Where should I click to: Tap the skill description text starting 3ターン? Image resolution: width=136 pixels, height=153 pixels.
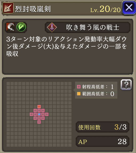[66, 47]
